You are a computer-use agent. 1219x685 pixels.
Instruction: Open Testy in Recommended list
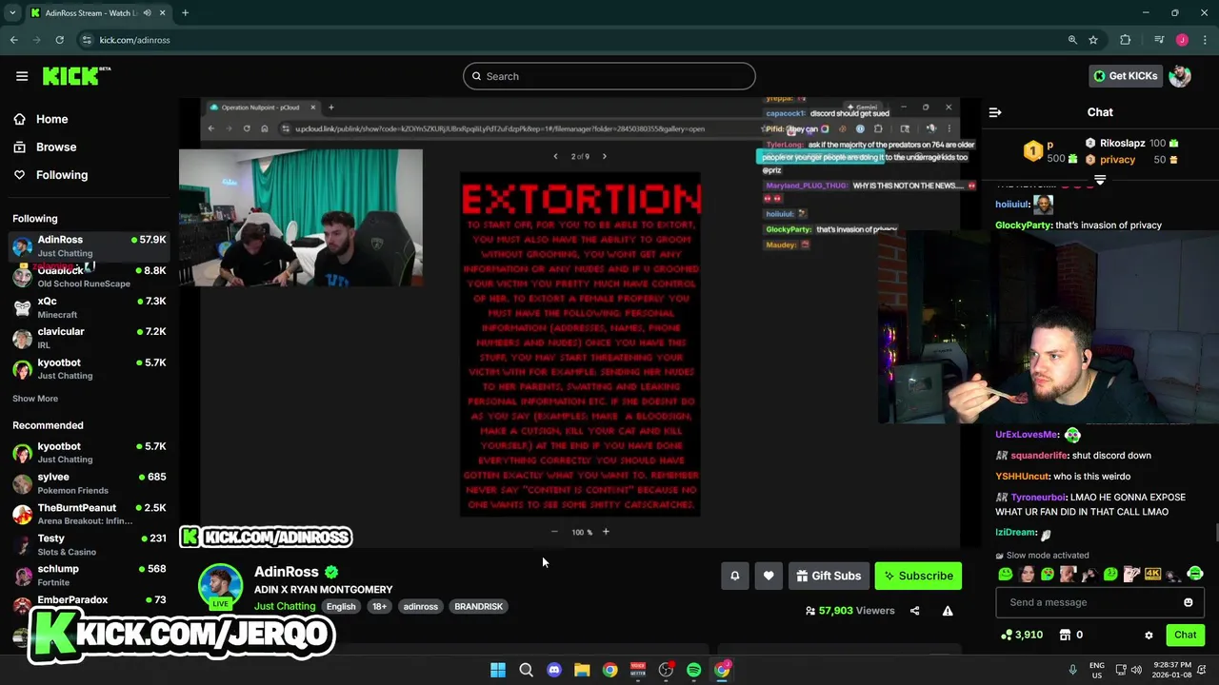tap(88, 544)
